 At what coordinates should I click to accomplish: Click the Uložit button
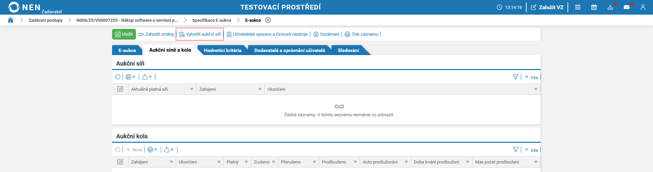click(x=124, y=34)
